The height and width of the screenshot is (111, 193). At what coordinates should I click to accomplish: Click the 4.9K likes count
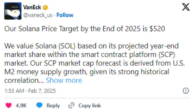pos(21,106)
